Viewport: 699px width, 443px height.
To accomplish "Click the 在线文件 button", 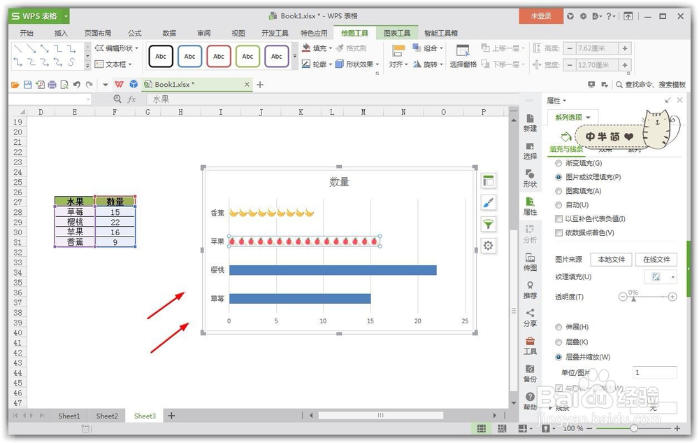I will tap(656, 259).
